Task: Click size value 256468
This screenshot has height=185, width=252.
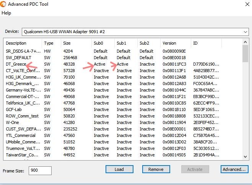Action: pos(70,58)
